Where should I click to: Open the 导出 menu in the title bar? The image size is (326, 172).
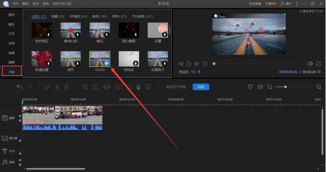coord(36,4)
